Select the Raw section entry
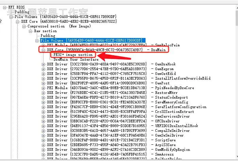Image resolution: width=238 pixels, height=161 pixels. [x=46, y=31]
